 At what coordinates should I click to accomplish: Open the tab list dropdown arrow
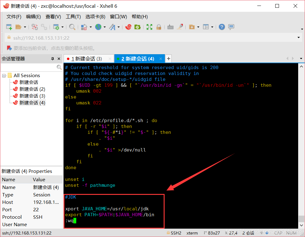[x=301, y=59]
